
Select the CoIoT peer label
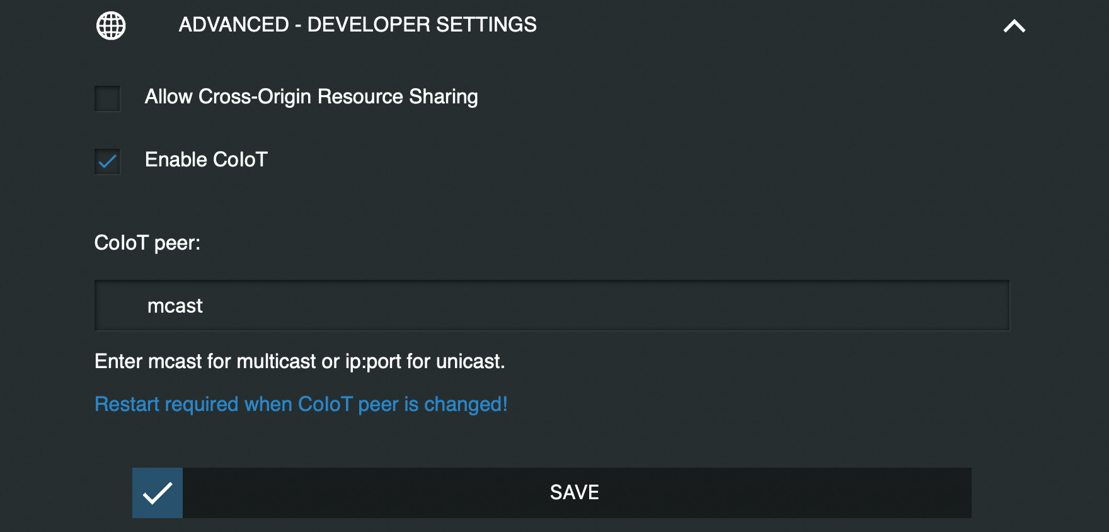click(147, 243)
